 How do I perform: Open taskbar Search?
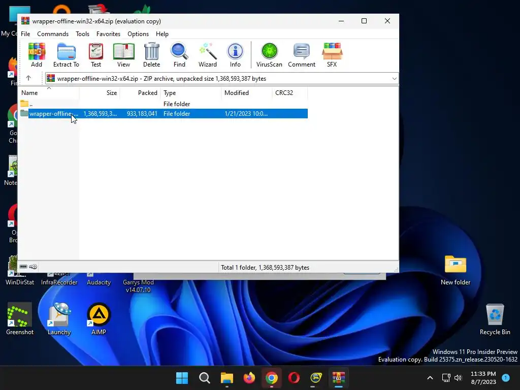click(x=204, y=378)
